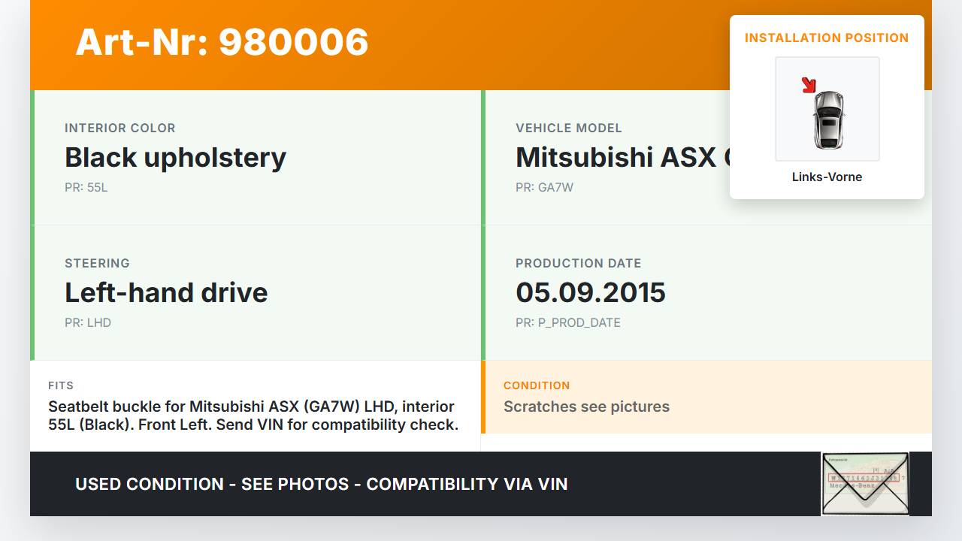Select the production date 05.09.2015
This screenshot has width=962, height=541.
[590, 293]
